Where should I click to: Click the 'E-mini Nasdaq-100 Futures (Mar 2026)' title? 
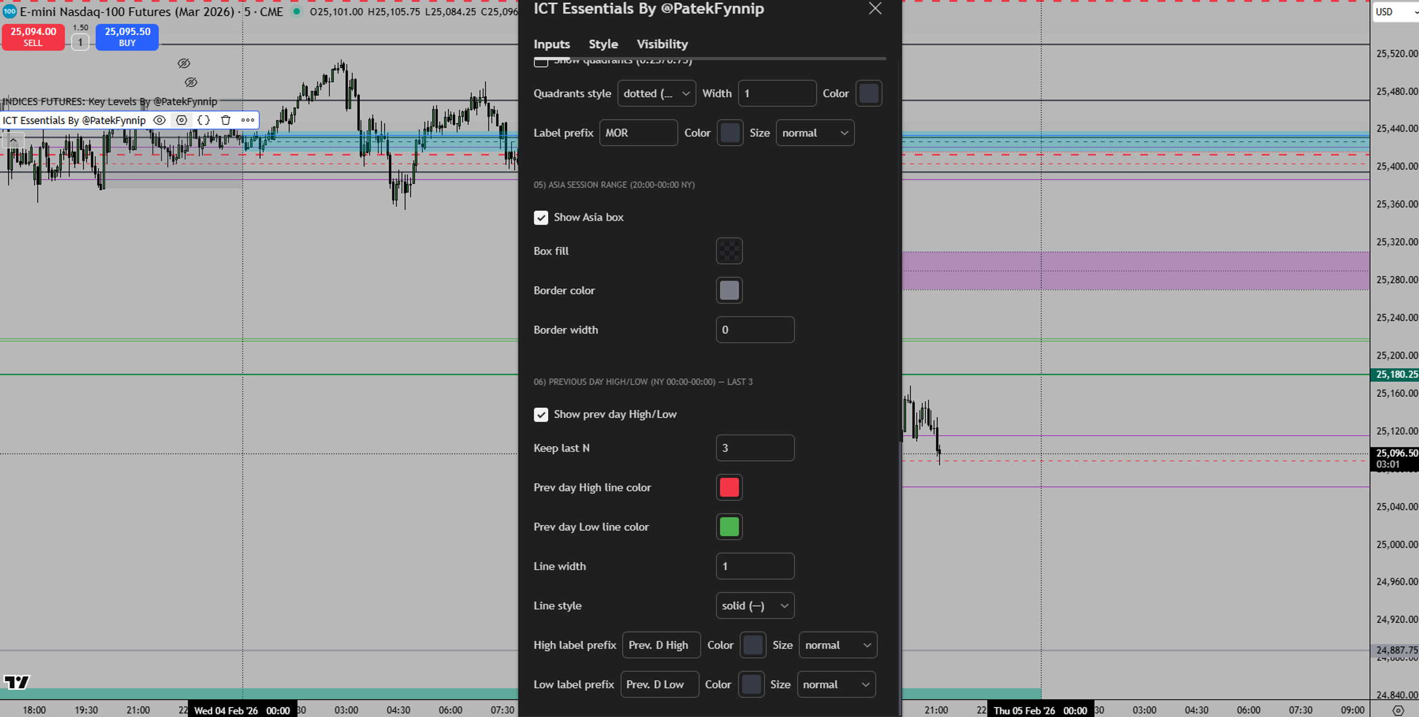pyautogui.click(x=127, y=12)
